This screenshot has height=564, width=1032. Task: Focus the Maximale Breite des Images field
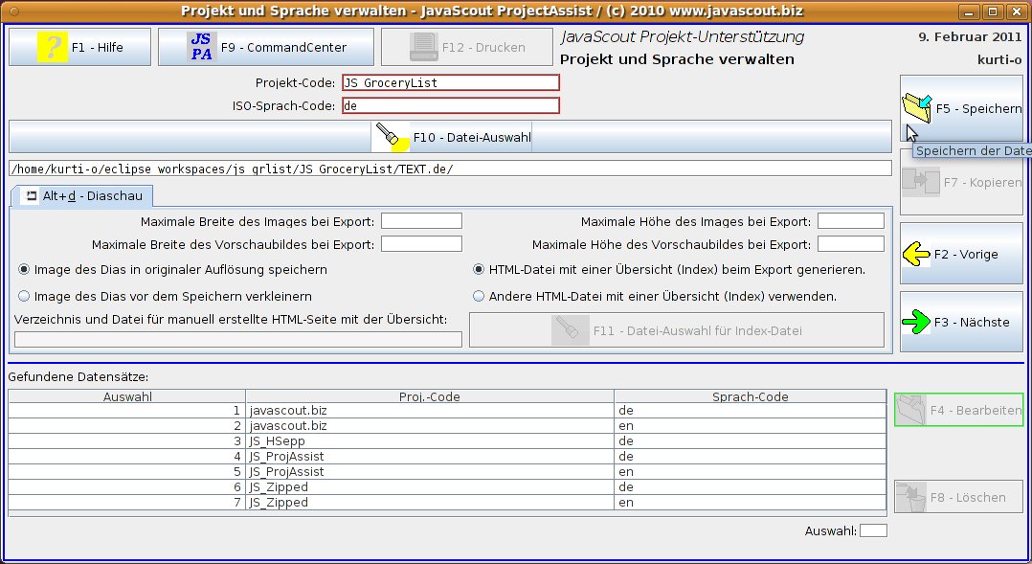tap(421, 221)
